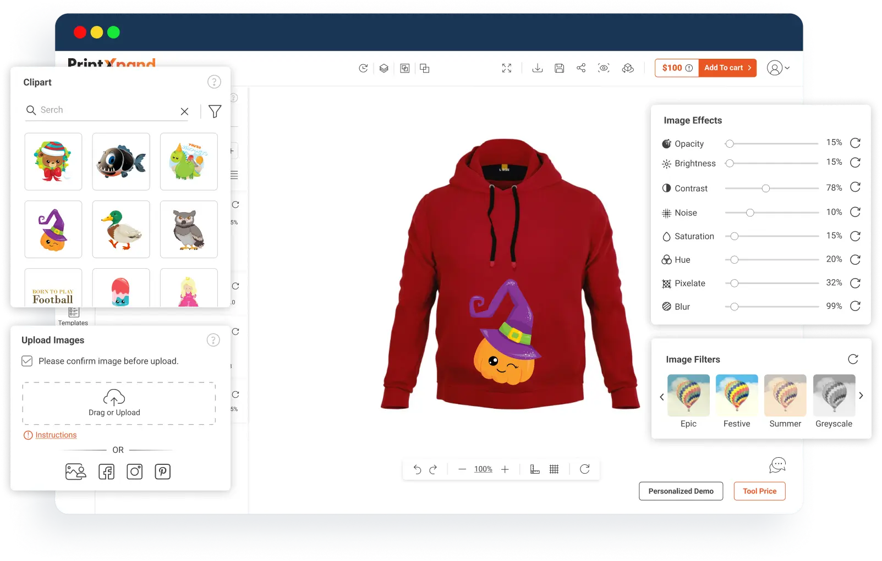Reset the Contrast effect

[855, 187]
